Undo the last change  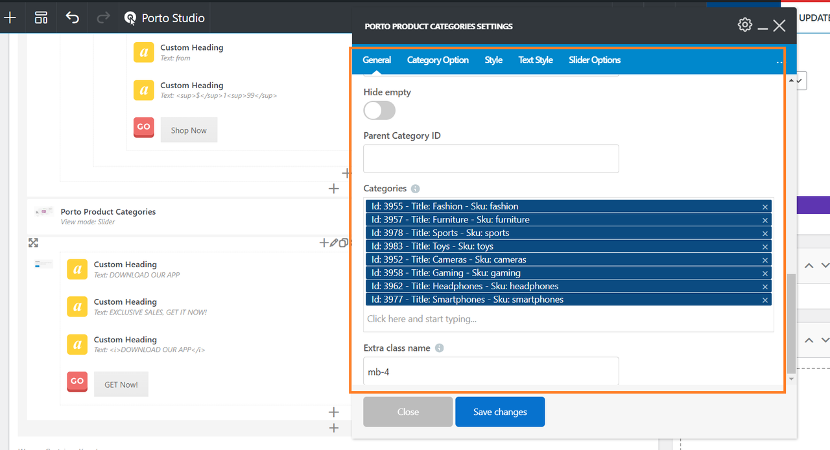tap(72, 18)
